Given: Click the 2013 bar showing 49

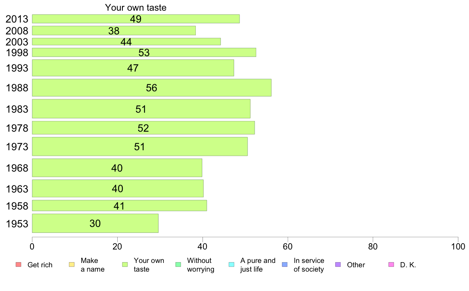Looking at the screenshot, I should coord(136,19).
